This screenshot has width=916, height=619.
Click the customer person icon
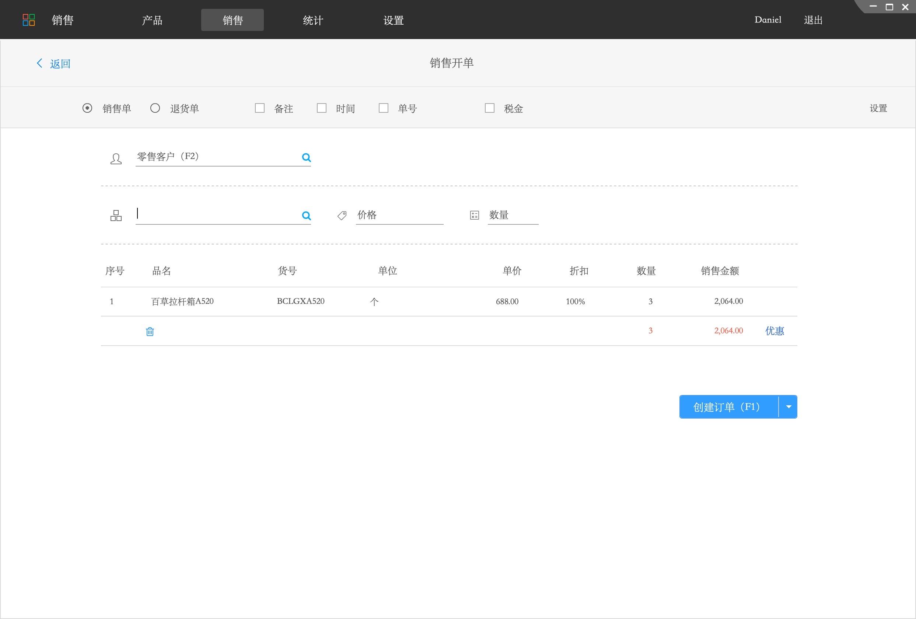point(116,159)
